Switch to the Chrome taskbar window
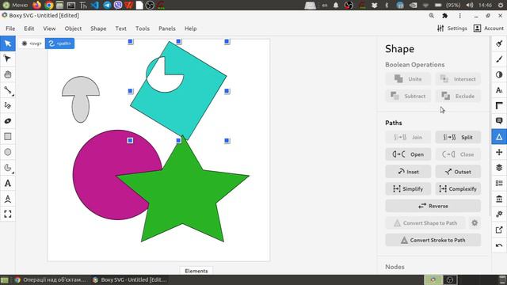507x285 pixels. pos(51,279)
